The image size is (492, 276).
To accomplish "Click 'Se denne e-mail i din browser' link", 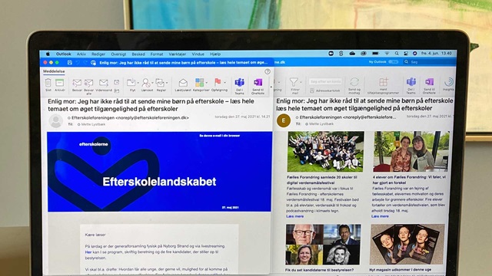I will [x=220, y=136].
